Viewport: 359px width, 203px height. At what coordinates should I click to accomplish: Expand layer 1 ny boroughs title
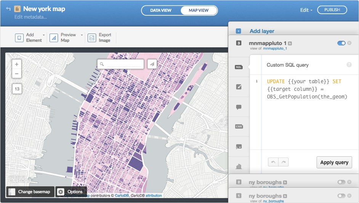265,196
